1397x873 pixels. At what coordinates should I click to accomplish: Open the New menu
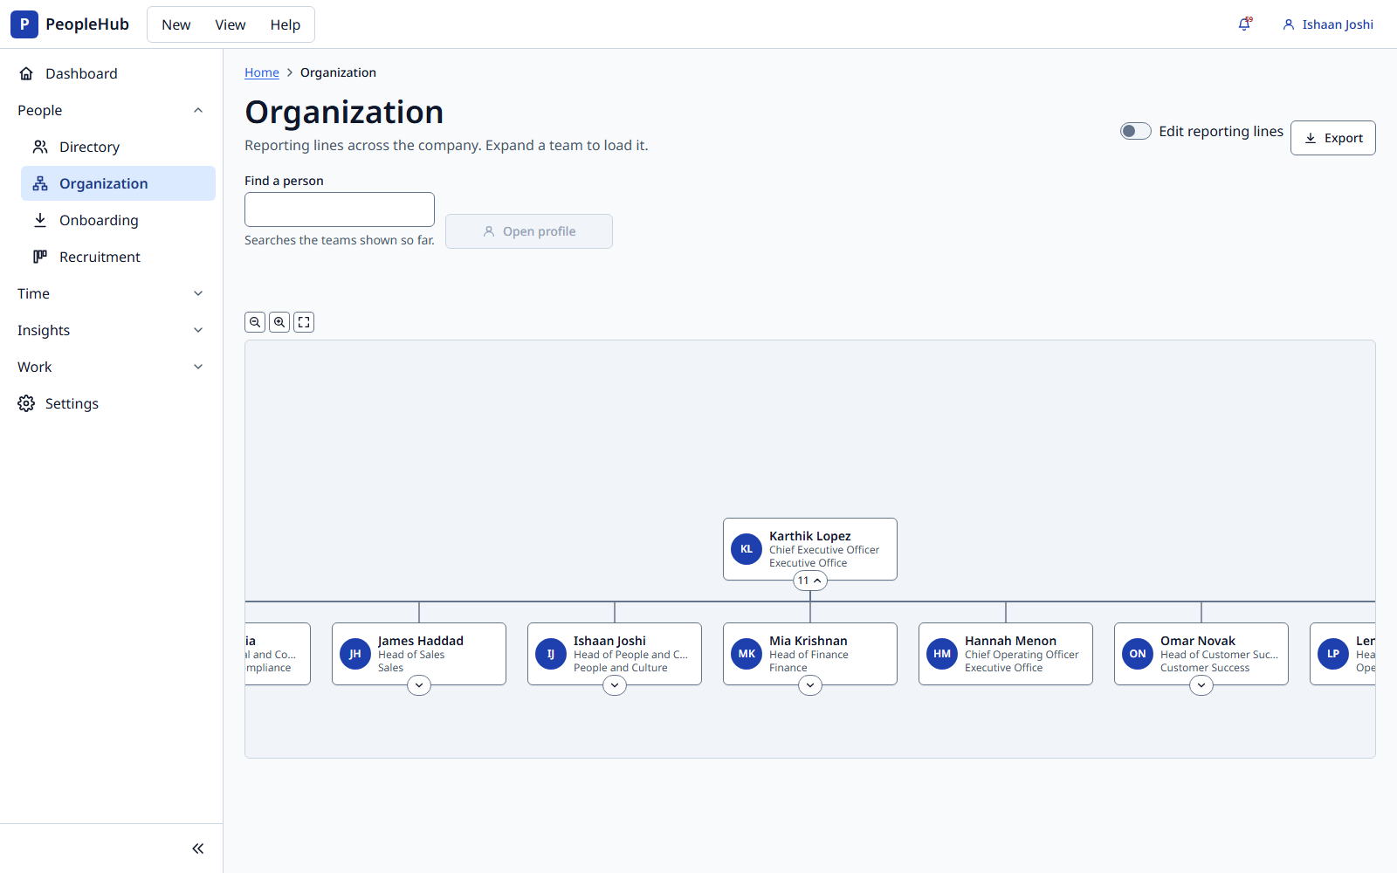[x=175, y=24]
